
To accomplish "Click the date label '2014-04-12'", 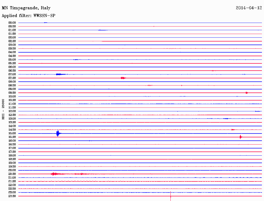I will (249, 8).
